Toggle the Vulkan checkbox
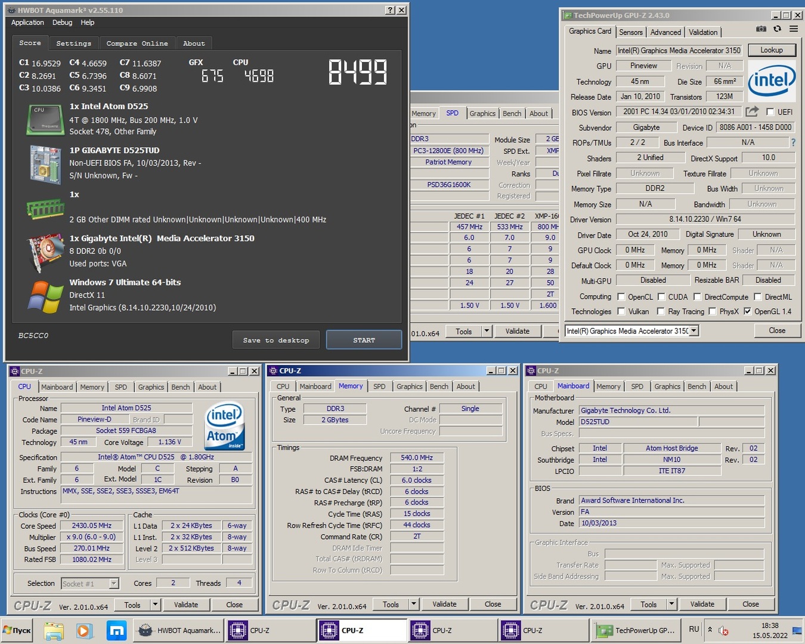This screenshot has width=805, height=644. pos(621,311)
